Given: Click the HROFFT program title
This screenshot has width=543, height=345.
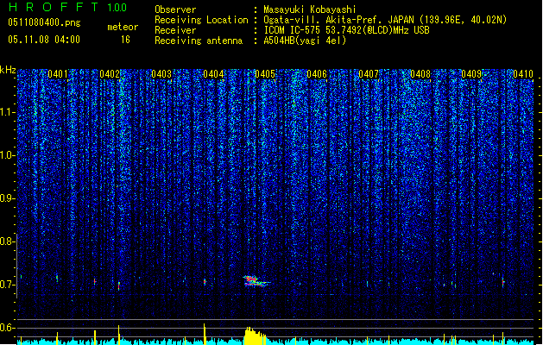Looking at the screenshot, I should point(54,7).
